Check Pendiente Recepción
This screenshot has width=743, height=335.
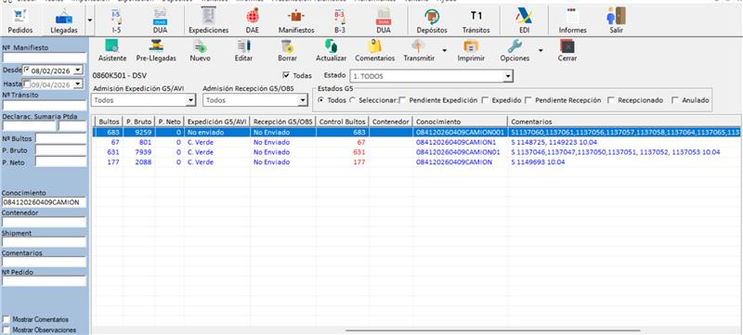pos(528,100)
